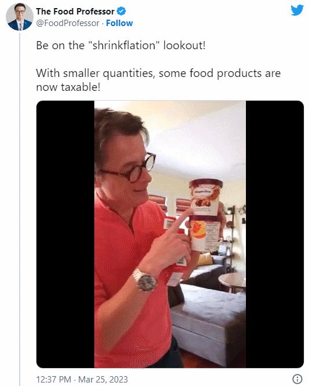Click the info icon beside the timestamp

297,378
